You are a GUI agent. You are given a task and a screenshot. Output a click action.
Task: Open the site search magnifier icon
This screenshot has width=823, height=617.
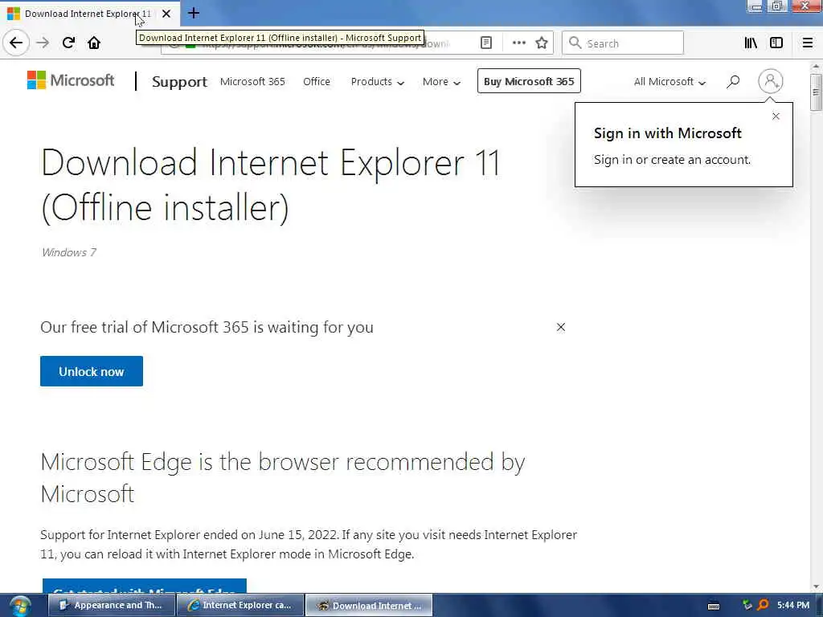(x=733, y=81)
